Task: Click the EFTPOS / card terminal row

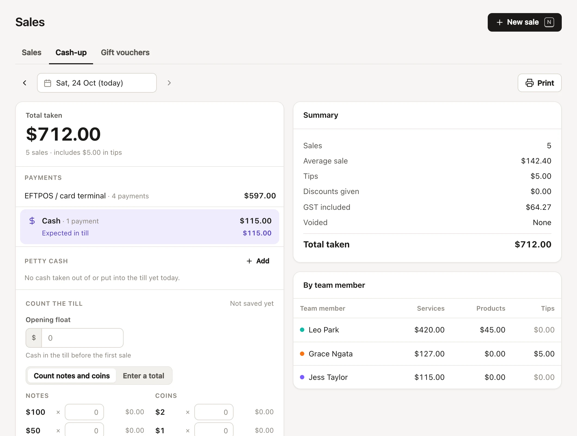Action: pos(150,196)
